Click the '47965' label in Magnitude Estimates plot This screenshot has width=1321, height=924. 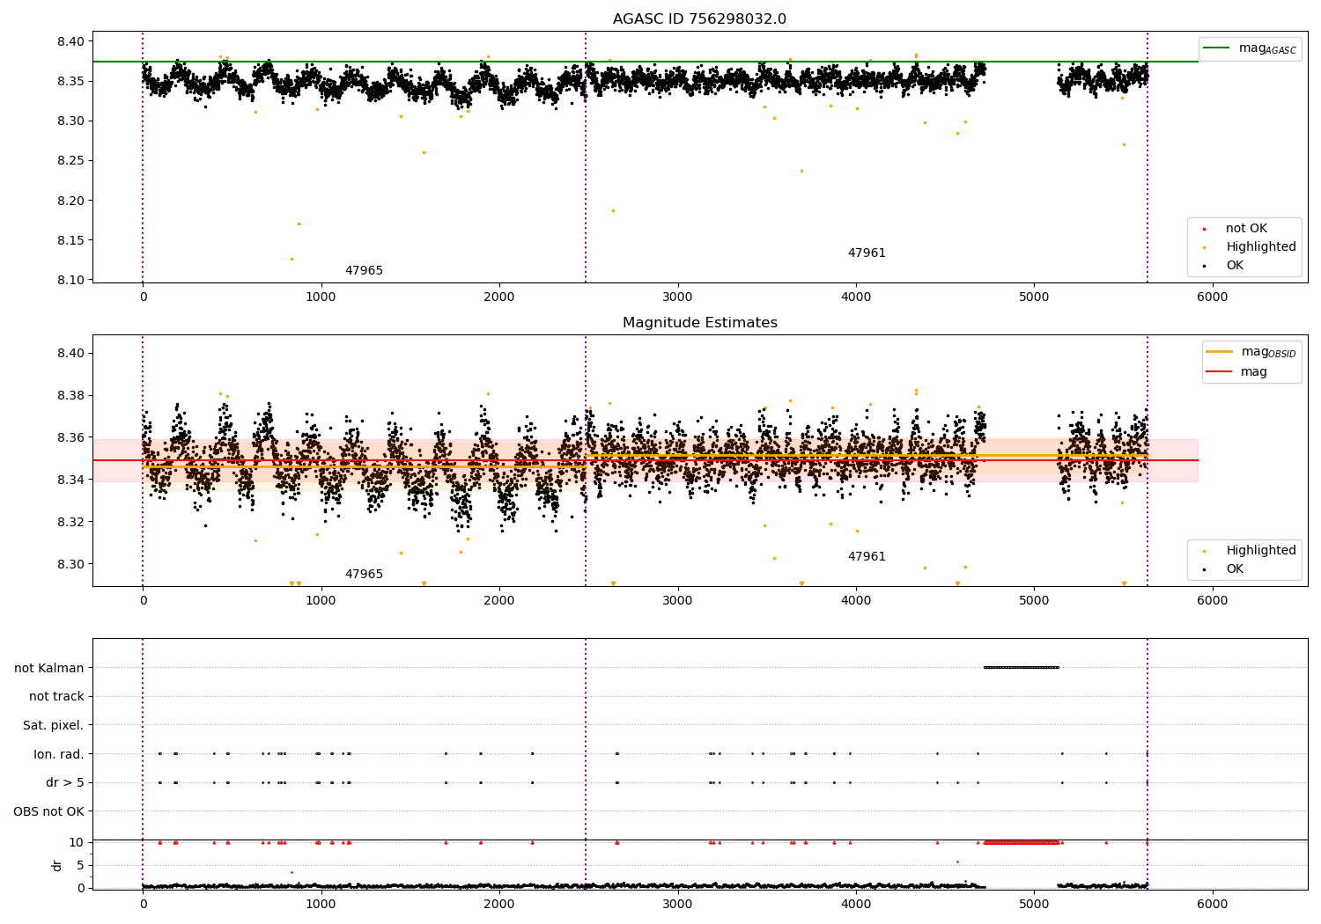[364, 575]
